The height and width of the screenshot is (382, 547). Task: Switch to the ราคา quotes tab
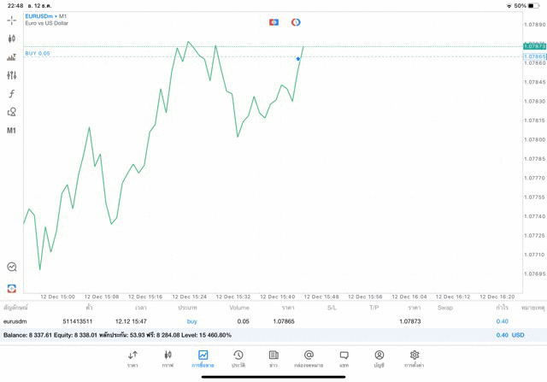coord(132,358)
